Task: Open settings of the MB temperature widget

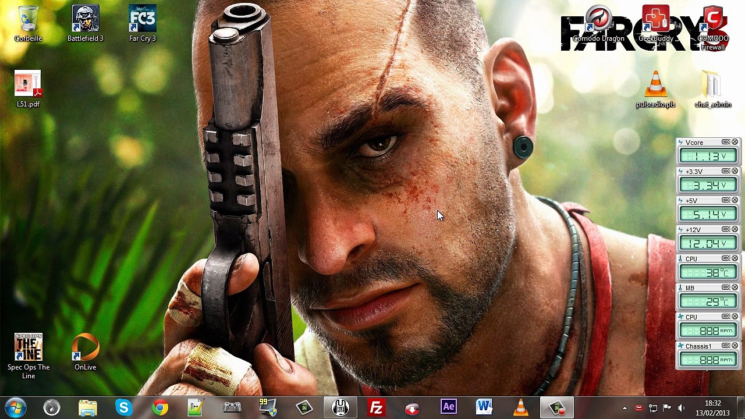Action: tap(726, 287)
